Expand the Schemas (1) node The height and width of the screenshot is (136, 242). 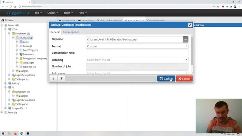tap(17, 67)
